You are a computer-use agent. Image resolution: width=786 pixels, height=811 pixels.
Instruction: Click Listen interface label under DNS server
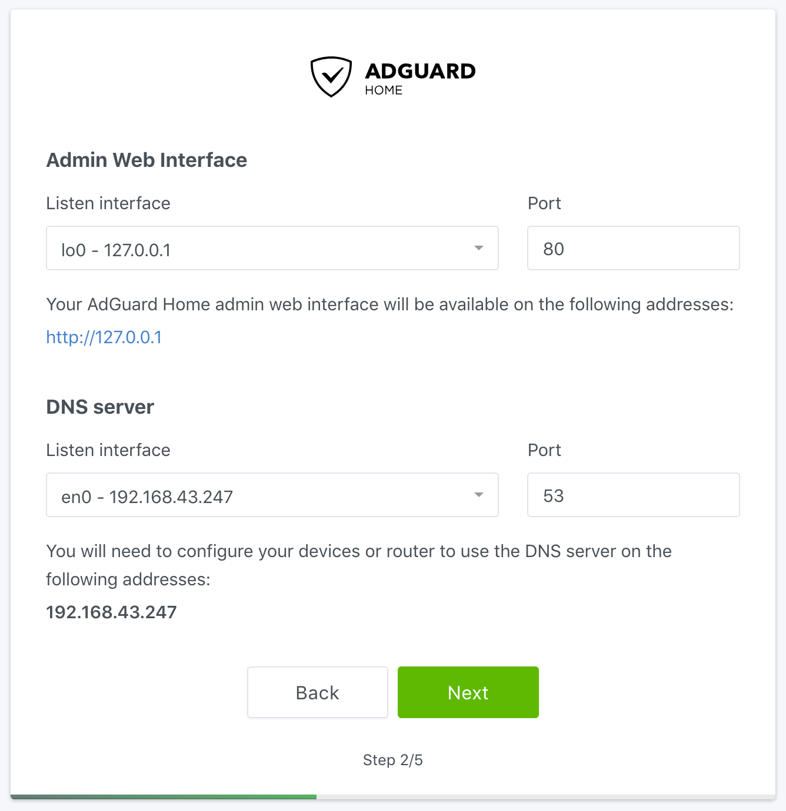point(108,450)
